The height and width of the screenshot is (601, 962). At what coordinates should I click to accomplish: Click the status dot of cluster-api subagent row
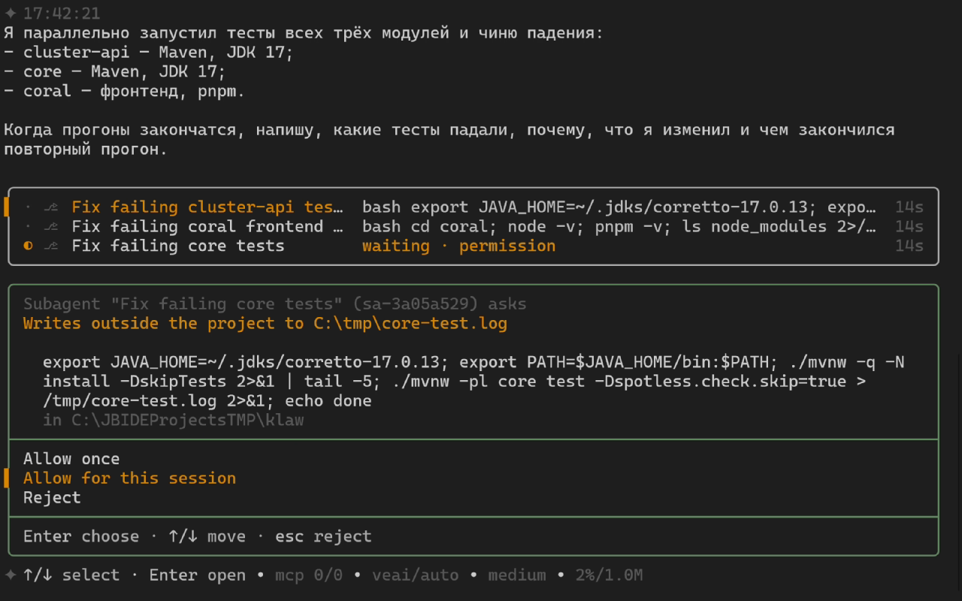29,207
